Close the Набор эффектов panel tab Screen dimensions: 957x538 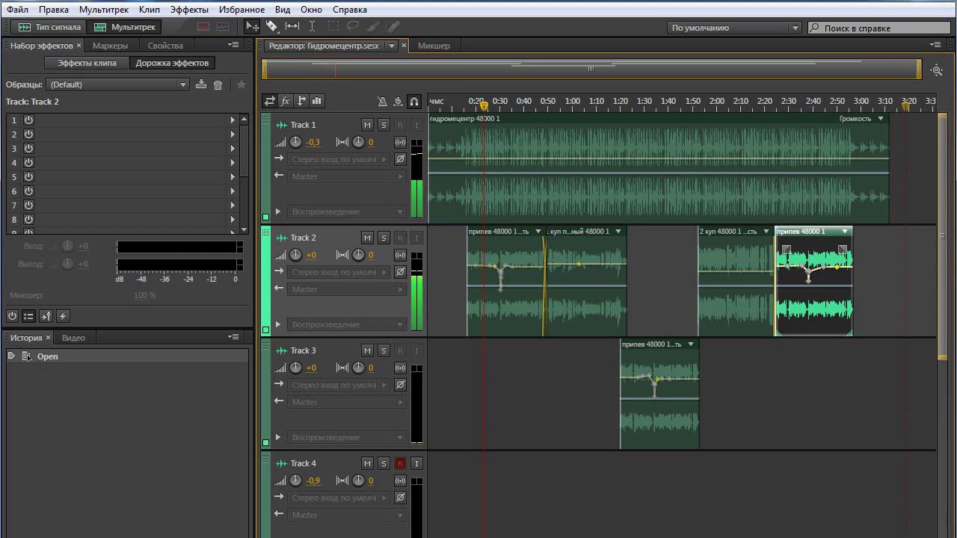[x=79, y=46]
